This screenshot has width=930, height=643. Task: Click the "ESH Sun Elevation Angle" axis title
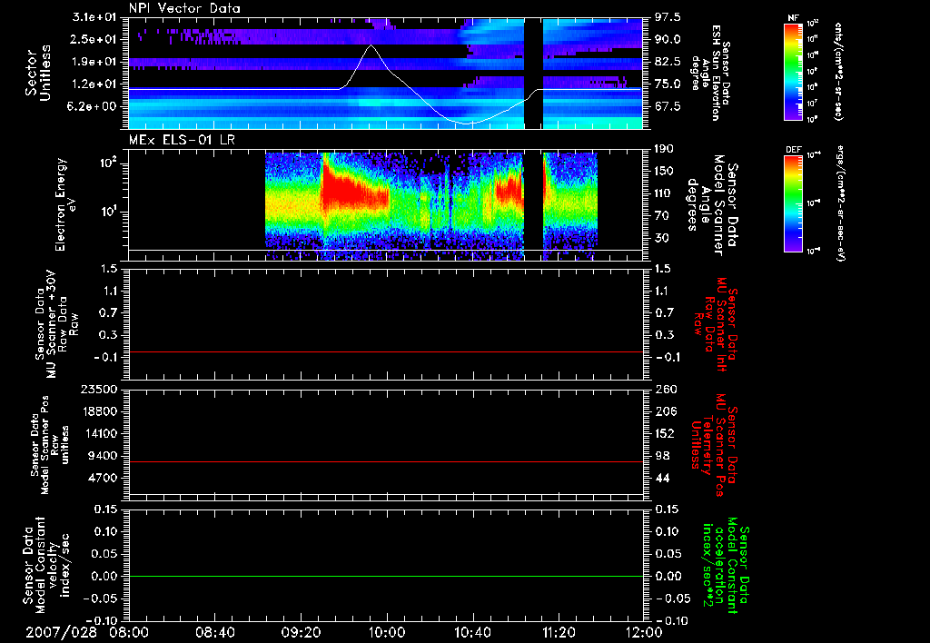(709, 73)
